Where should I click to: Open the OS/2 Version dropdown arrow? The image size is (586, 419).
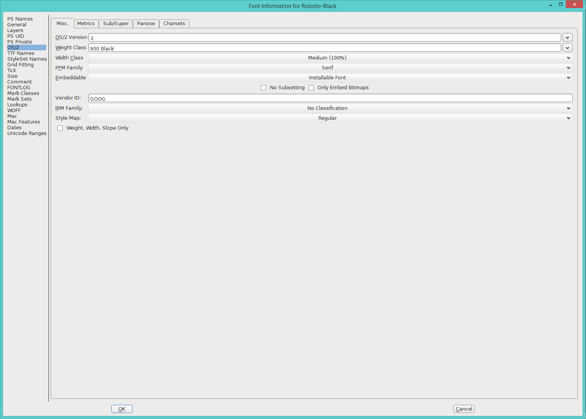pos(567,37)
